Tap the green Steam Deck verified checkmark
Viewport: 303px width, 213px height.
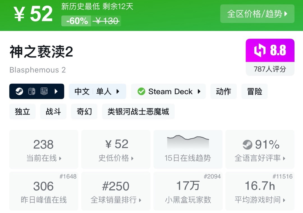click(x=141, y=91)
